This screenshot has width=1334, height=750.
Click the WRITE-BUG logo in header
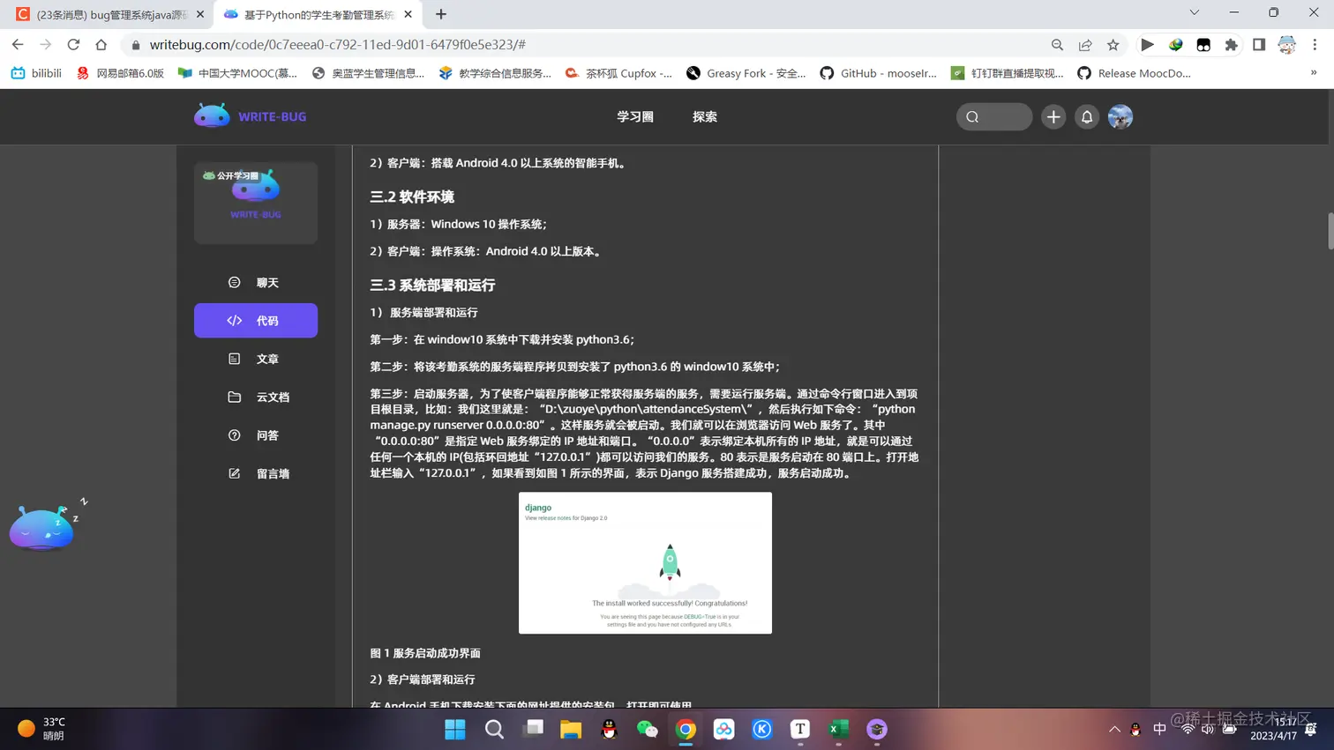coord(251,116)
